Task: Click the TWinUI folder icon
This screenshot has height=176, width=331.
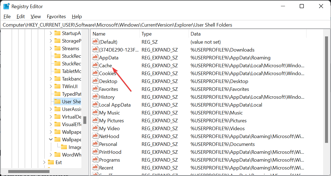Action: click(57, 86)
